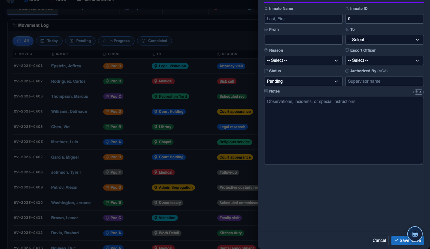430x249 pixels.
Task: Show Completed moves in the log
Action: (x=154, y=41)
